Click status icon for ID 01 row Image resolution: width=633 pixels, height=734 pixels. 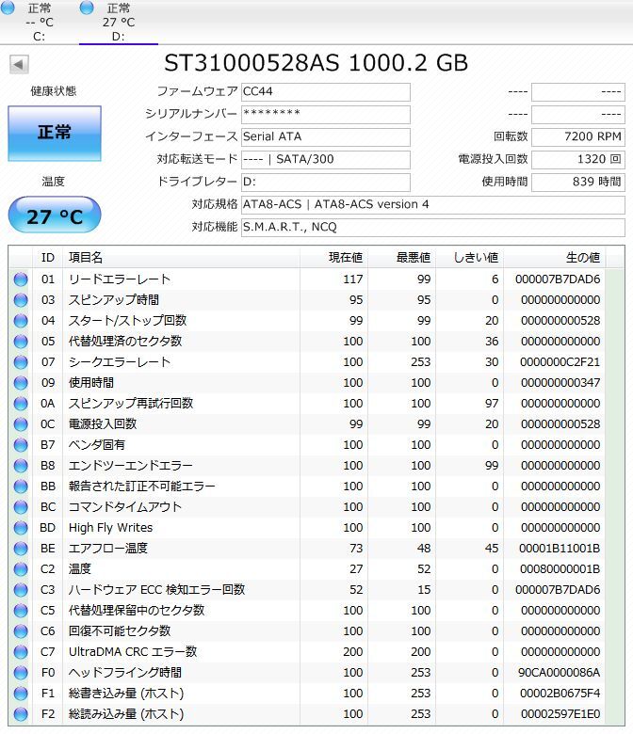[21, 279]
